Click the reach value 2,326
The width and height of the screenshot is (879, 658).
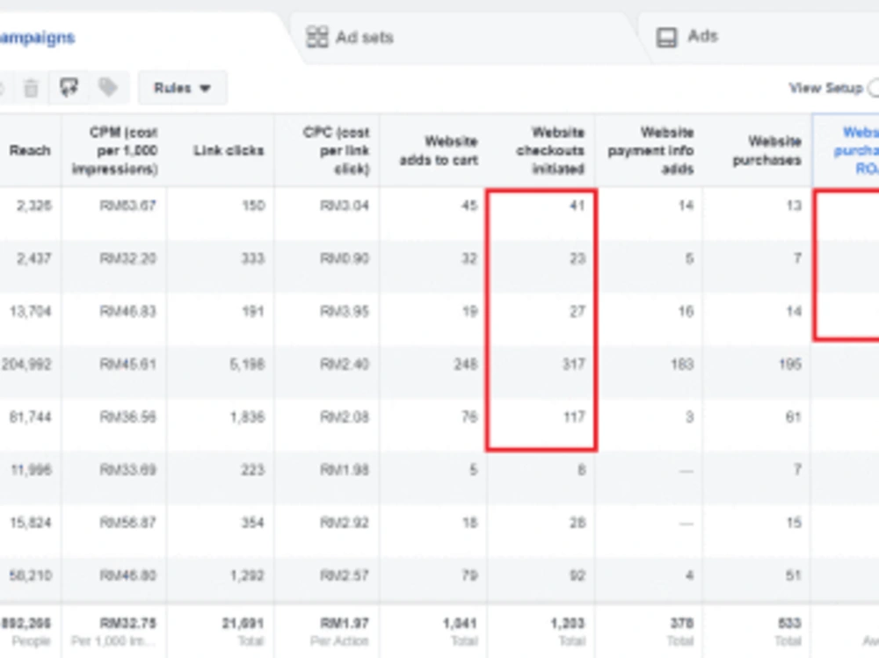click(33, 206)
